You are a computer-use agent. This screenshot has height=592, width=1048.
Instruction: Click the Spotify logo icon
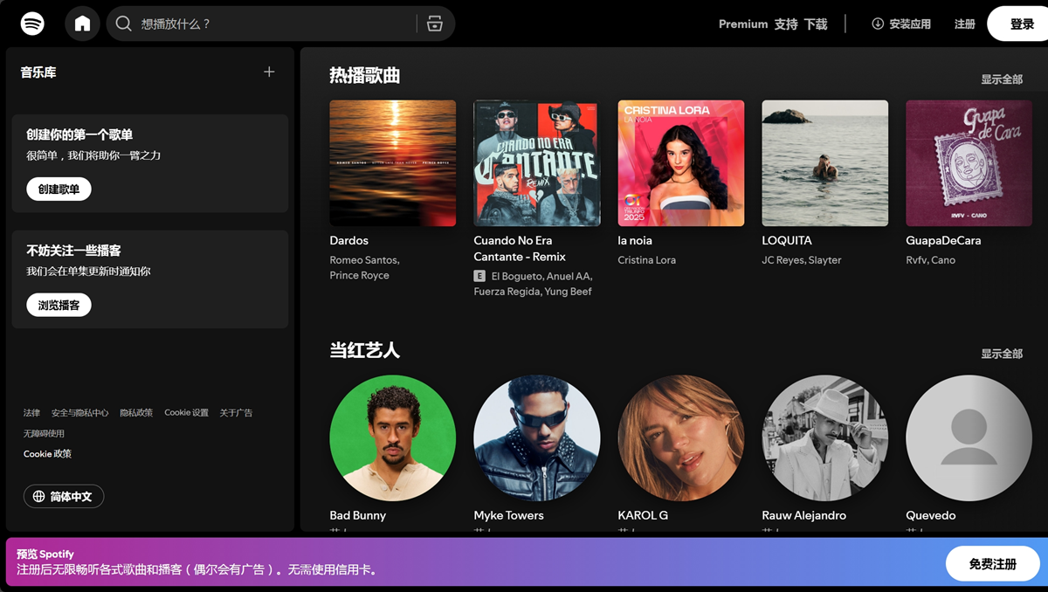32,24
